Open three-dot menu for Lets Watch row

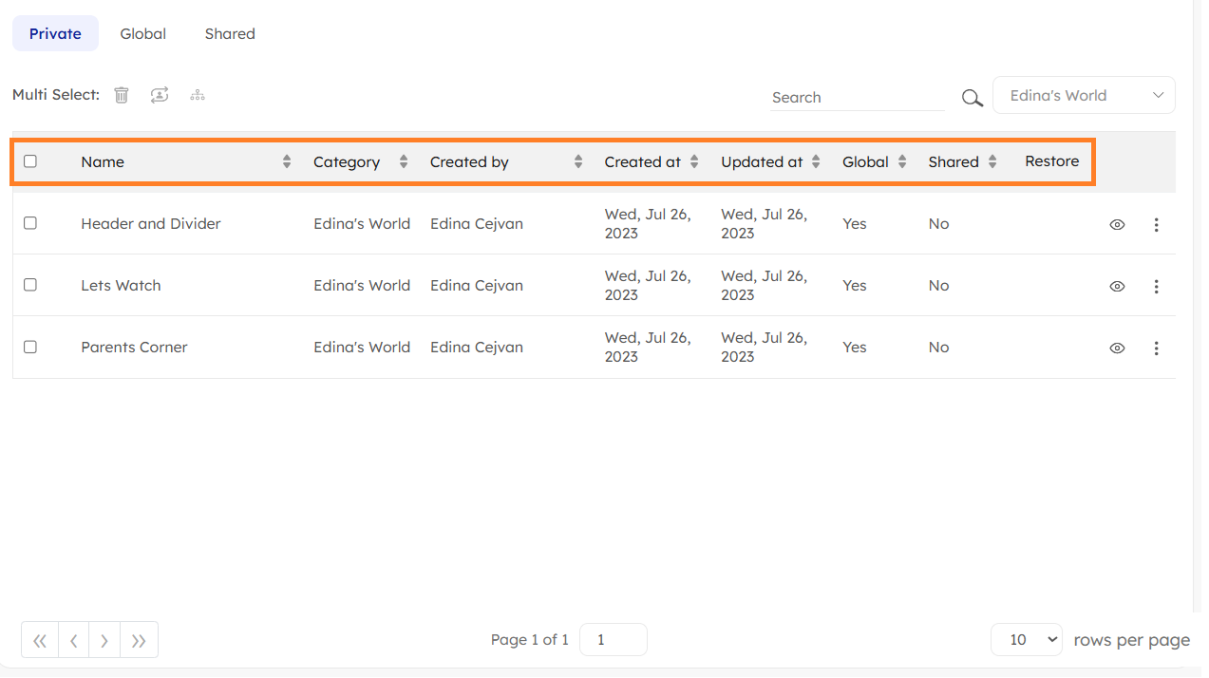pos(1156,287)
